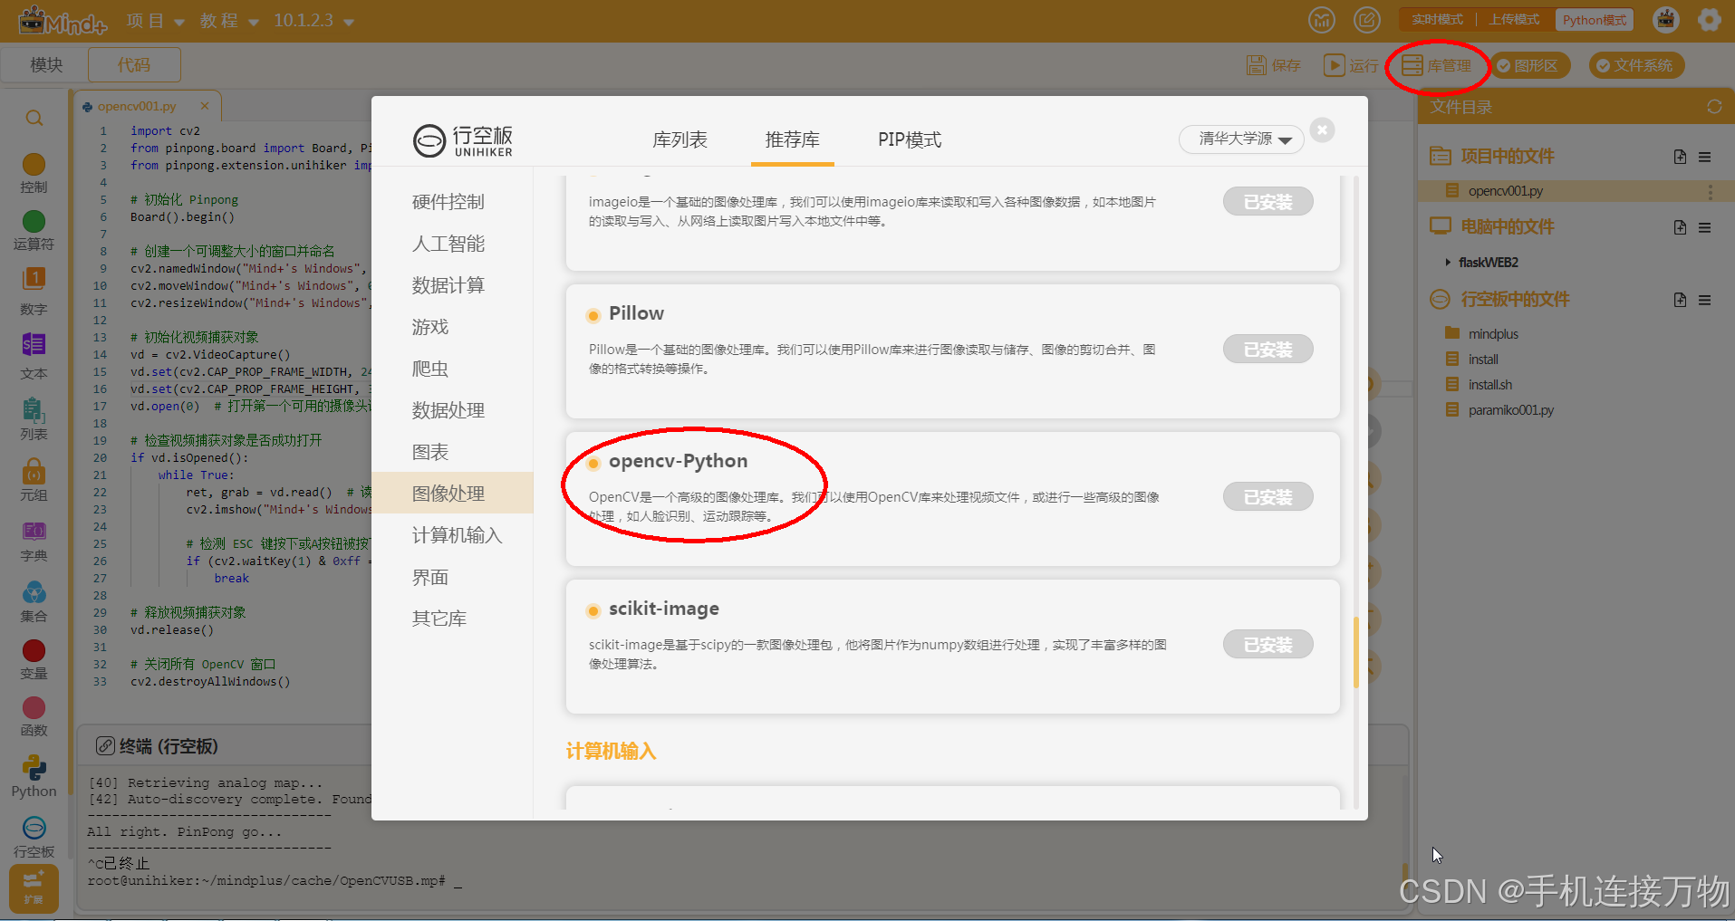Switch to the PIP模式 tab
The width and height of the screenshot is (1735, 921).
(909, 139)
